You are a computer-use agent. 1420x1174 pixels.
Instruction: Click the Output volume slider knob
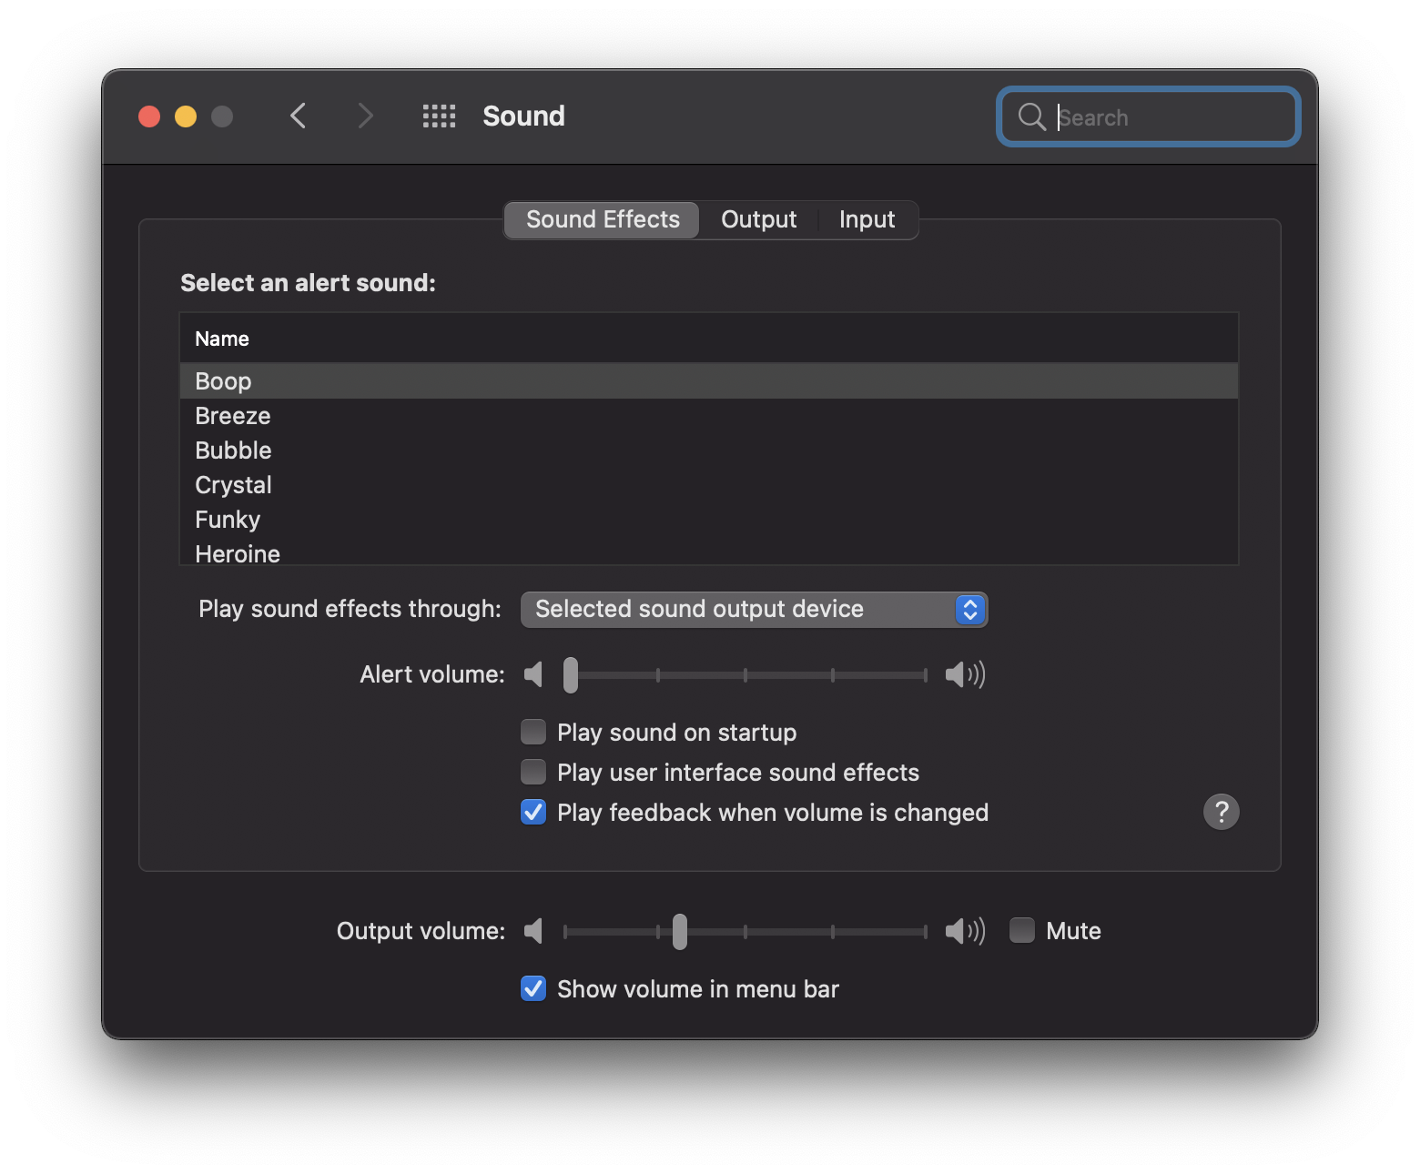[680, 931]
